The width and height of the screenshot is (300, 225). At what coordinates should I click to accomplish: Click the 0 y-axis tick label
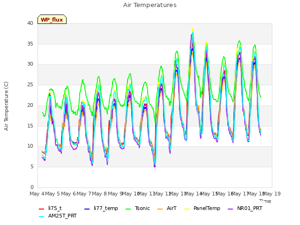coord(32,187)
